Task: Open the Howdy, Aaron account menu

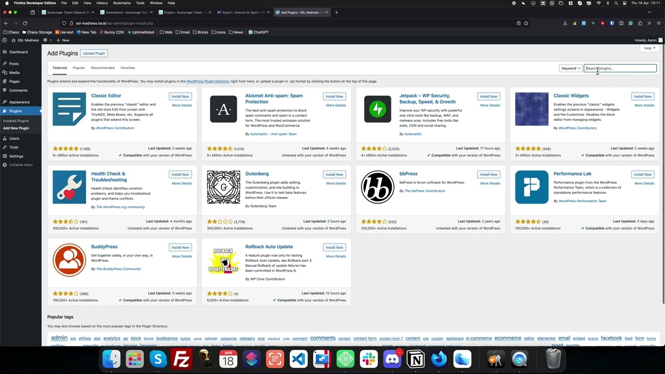Action: point(648,40)
